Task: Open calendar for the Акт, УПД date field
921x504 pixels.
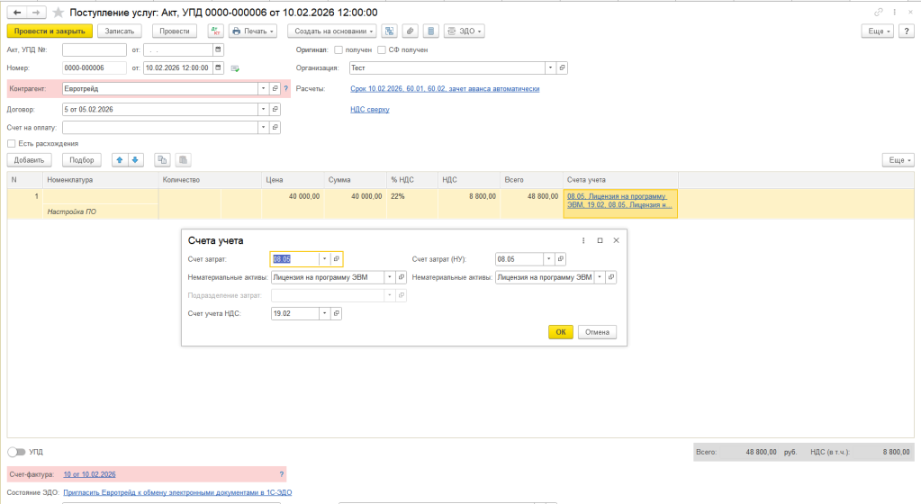Action: (x=218, y=49)
